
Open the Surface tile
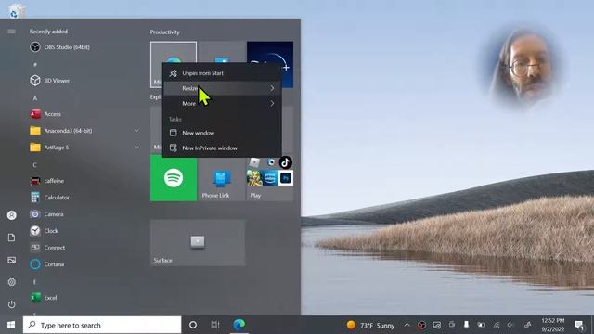pyautogui.click(x=198, y=243)
